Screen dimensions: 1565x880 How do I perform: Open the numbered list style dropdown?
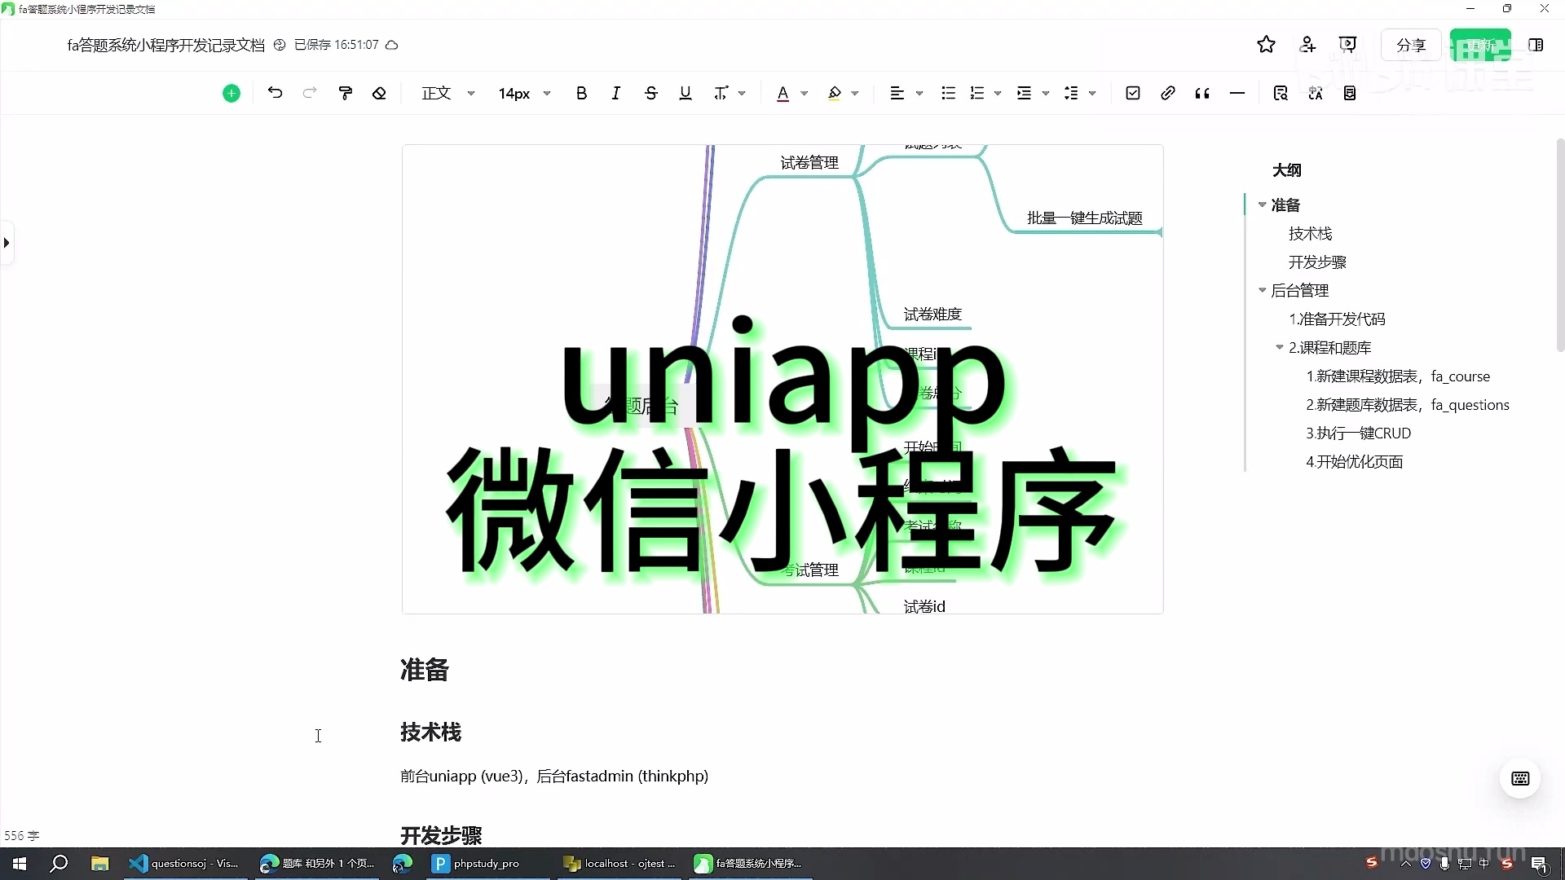point(998,93)
